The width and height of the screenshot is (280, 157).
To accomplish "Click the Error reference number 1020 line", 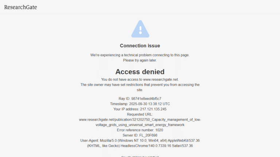I will pos(140,130).
